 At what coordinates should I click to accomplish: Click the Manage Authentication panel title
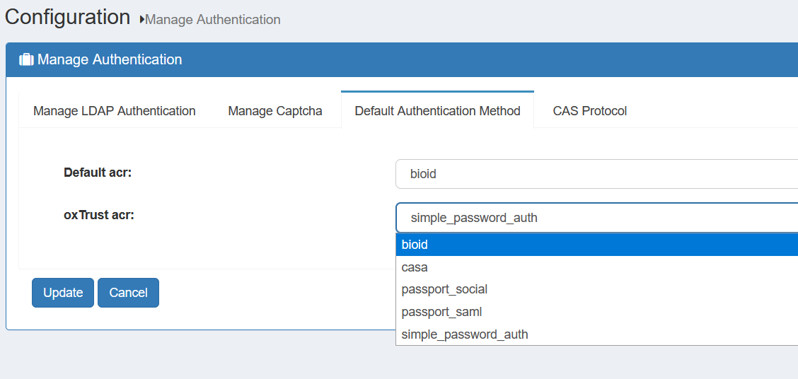tap(110, 59)
